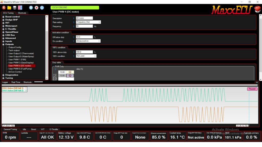
Task: Click the blue download arrow icon
Action: click(x=42, y=8)
